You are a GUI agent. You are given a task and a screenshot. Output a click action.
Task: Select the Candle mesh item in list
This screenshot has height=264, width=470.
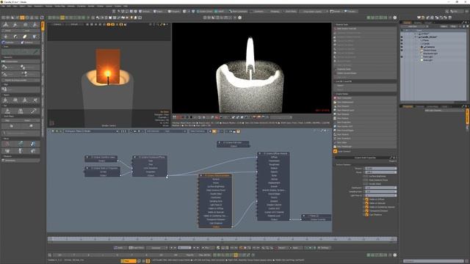[426, 44]
